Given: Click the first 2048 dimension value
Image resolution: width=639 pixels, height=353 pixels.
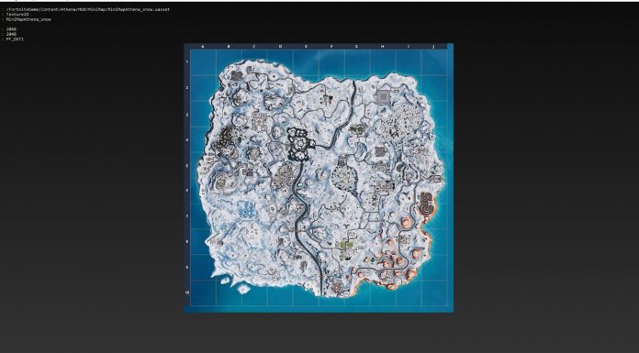Looking at the screenshot, I should pos(11,29).
